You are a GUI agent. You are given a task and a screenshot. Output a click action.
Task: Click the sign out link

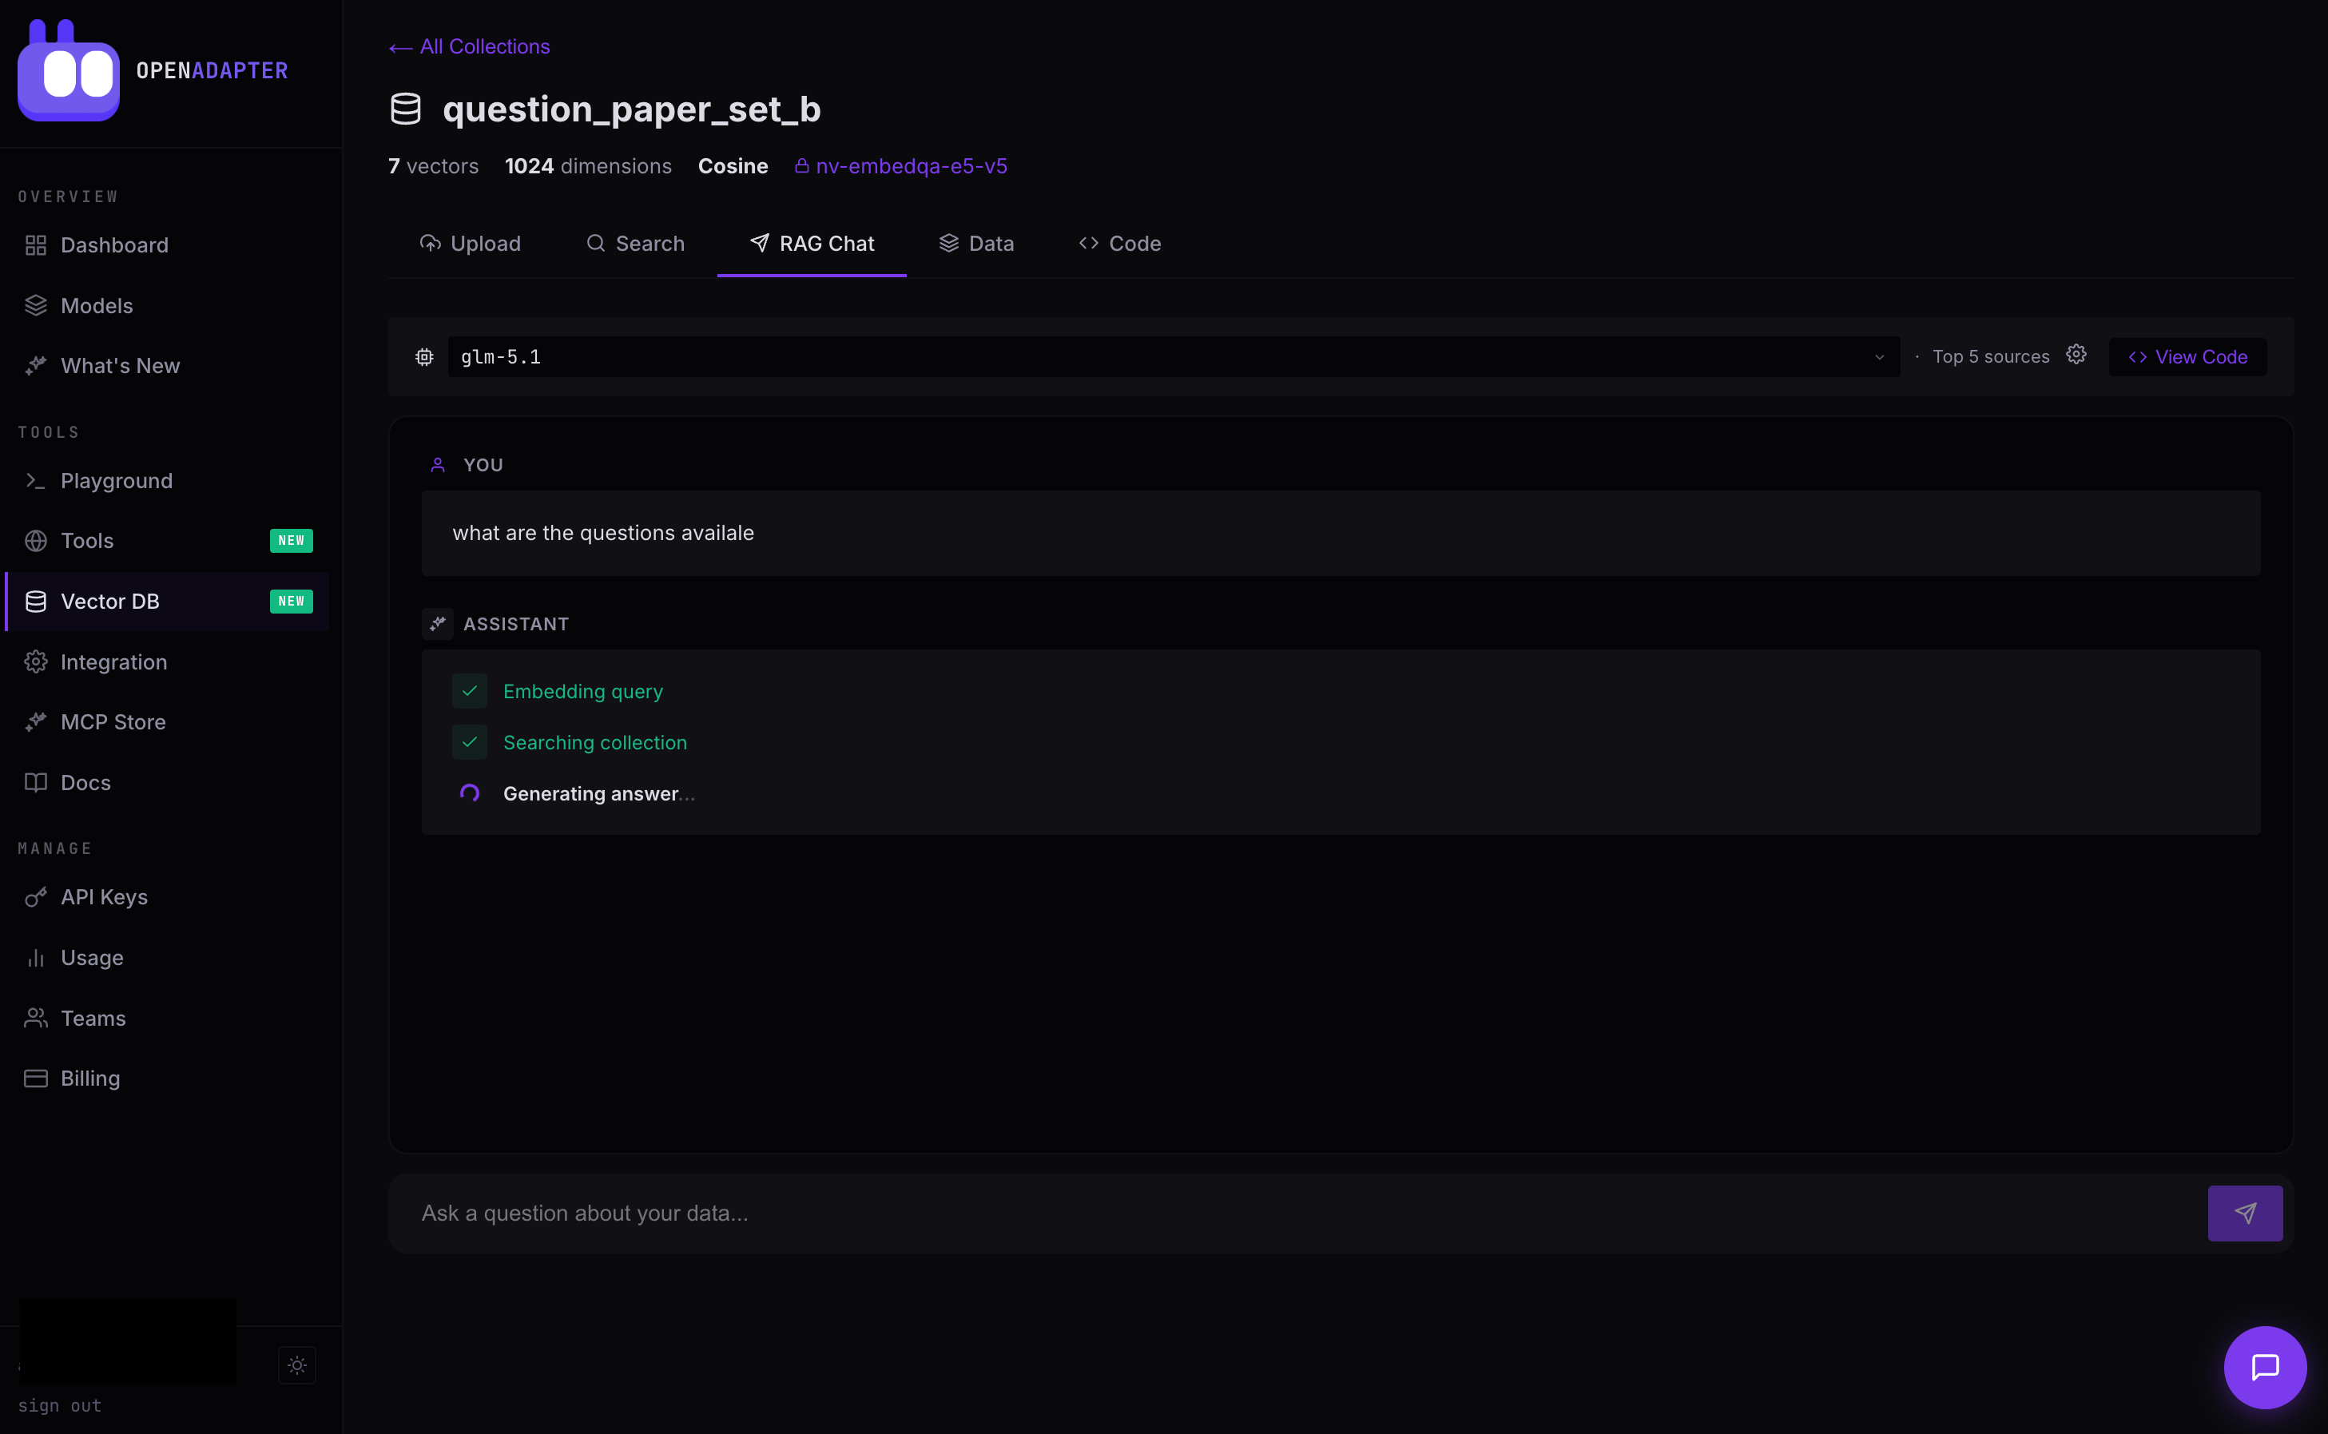(60, 1405)
